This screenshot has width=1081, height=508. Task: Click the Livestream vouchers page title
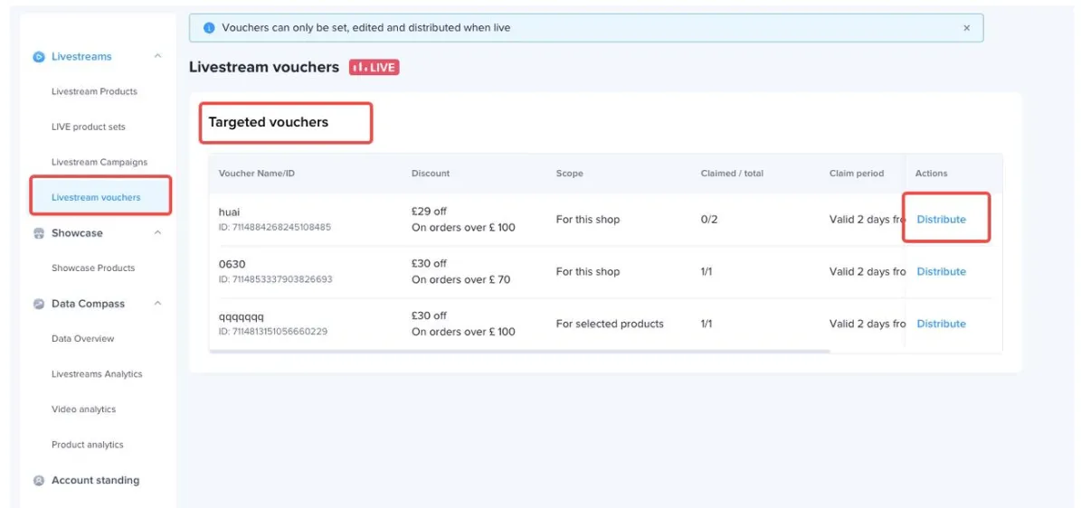[264, 68]
